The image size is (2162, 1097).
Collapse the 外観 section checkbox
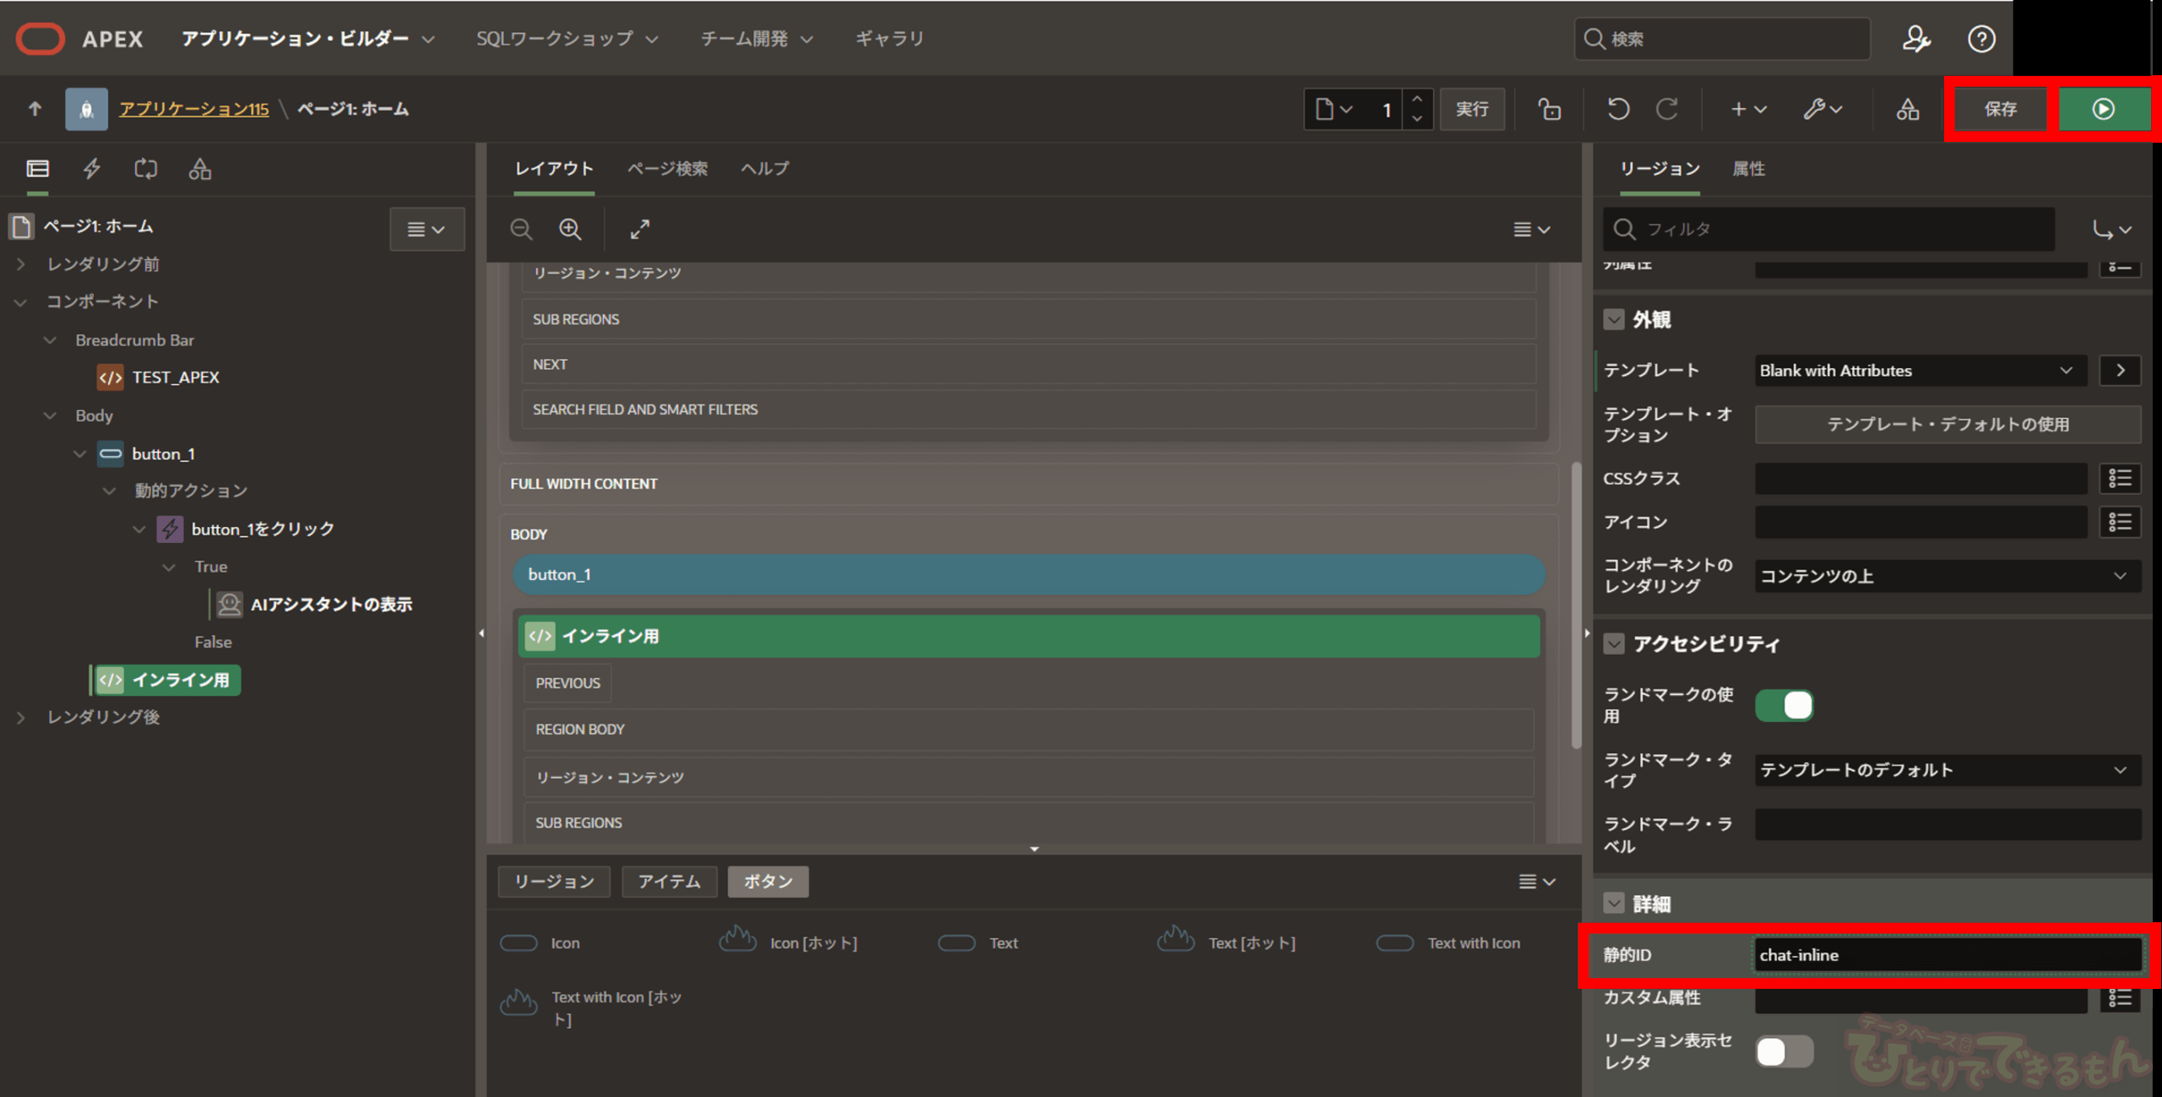click(x=1613, y=319)
